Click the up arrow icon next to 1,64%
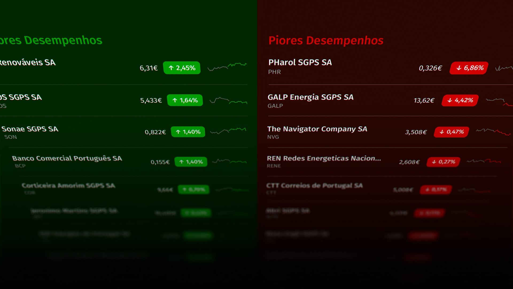The image size is (513, 289). point(175,100)
